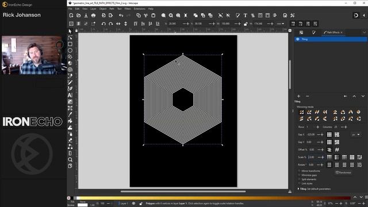368x207 pixels.
Task: Select the Eraser tool
Action: tap(70, 140)
